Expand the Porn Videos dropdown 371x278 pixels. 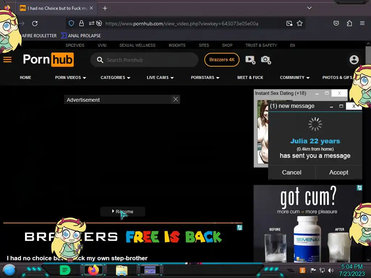tap(71, 77)
